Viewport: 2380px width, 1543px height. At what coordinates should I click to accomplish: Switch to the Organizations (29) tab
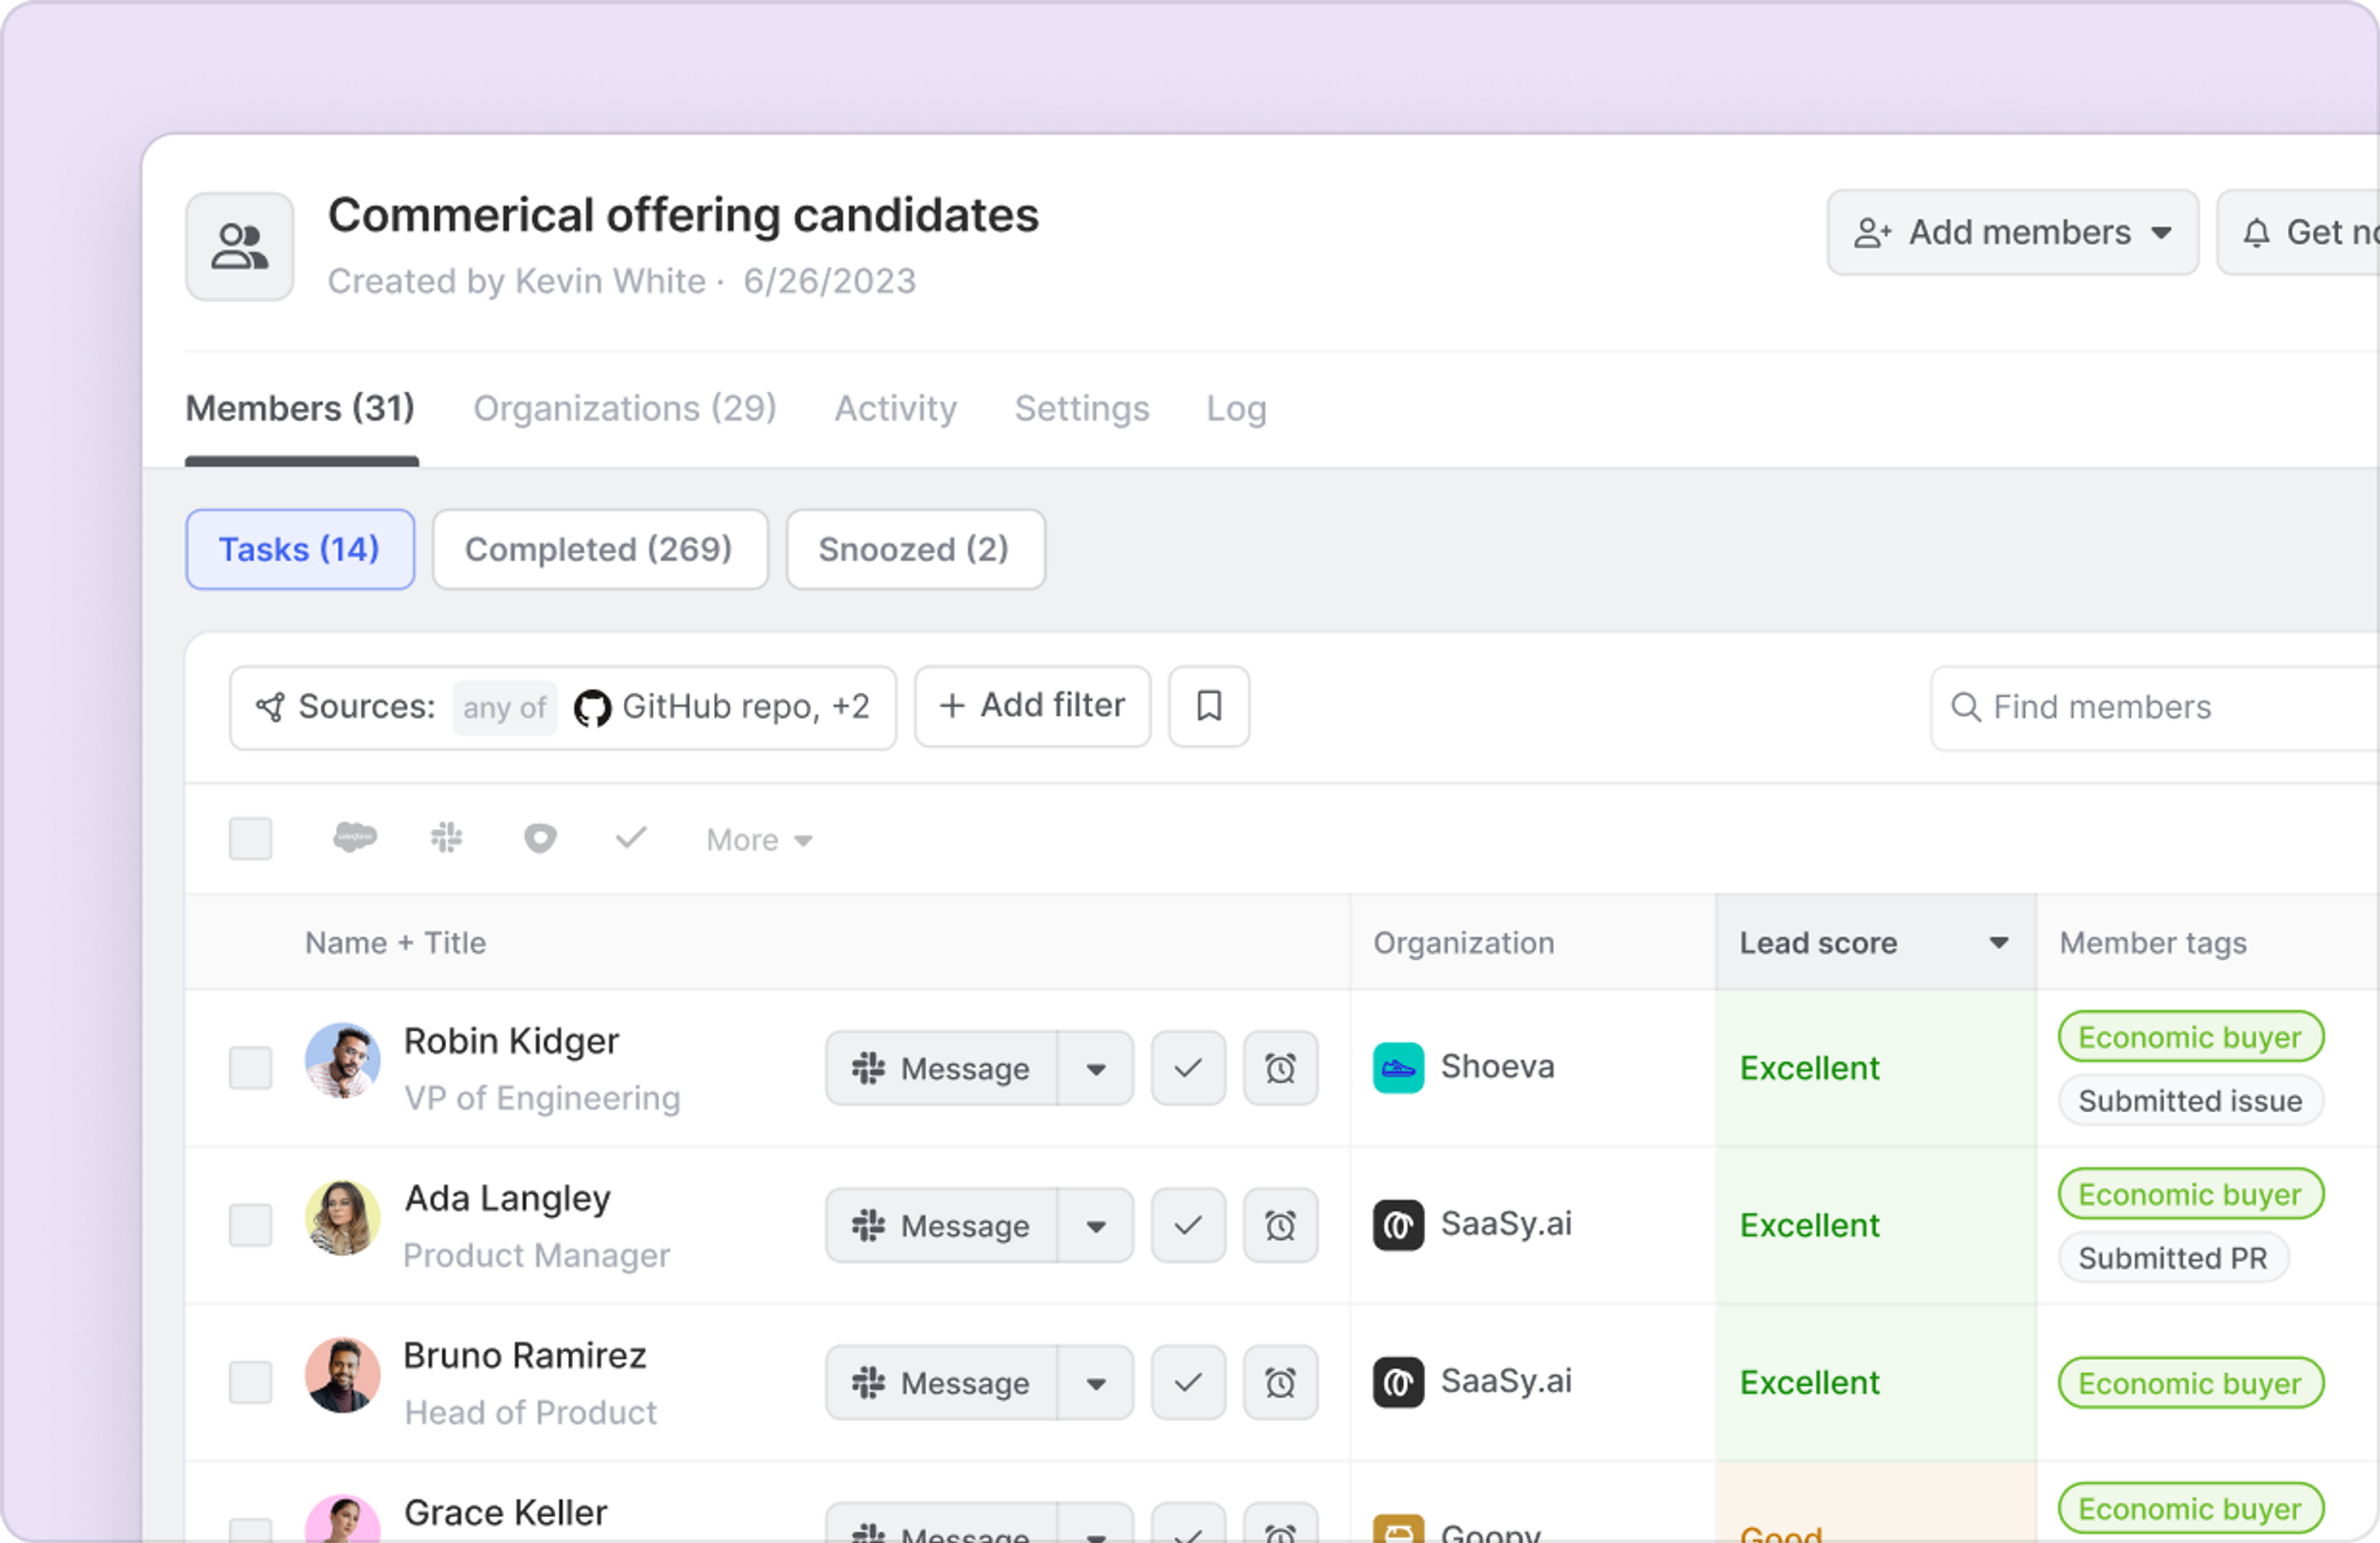(x=624, y=408)
